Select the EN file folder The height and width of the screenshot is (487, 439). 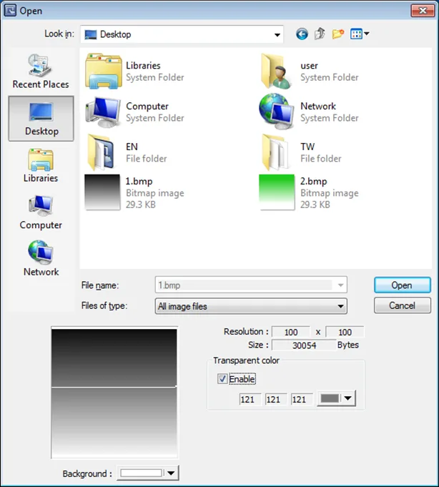tap(126, 152)
